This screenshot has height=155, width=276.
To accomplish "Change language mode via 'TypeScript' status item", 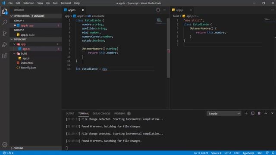I will [248, 153].
